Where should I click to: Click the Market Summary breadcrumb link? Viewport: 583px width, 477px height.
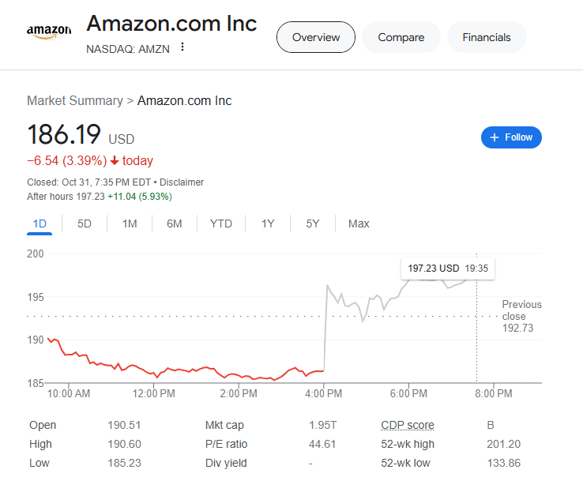click(75, 100)
